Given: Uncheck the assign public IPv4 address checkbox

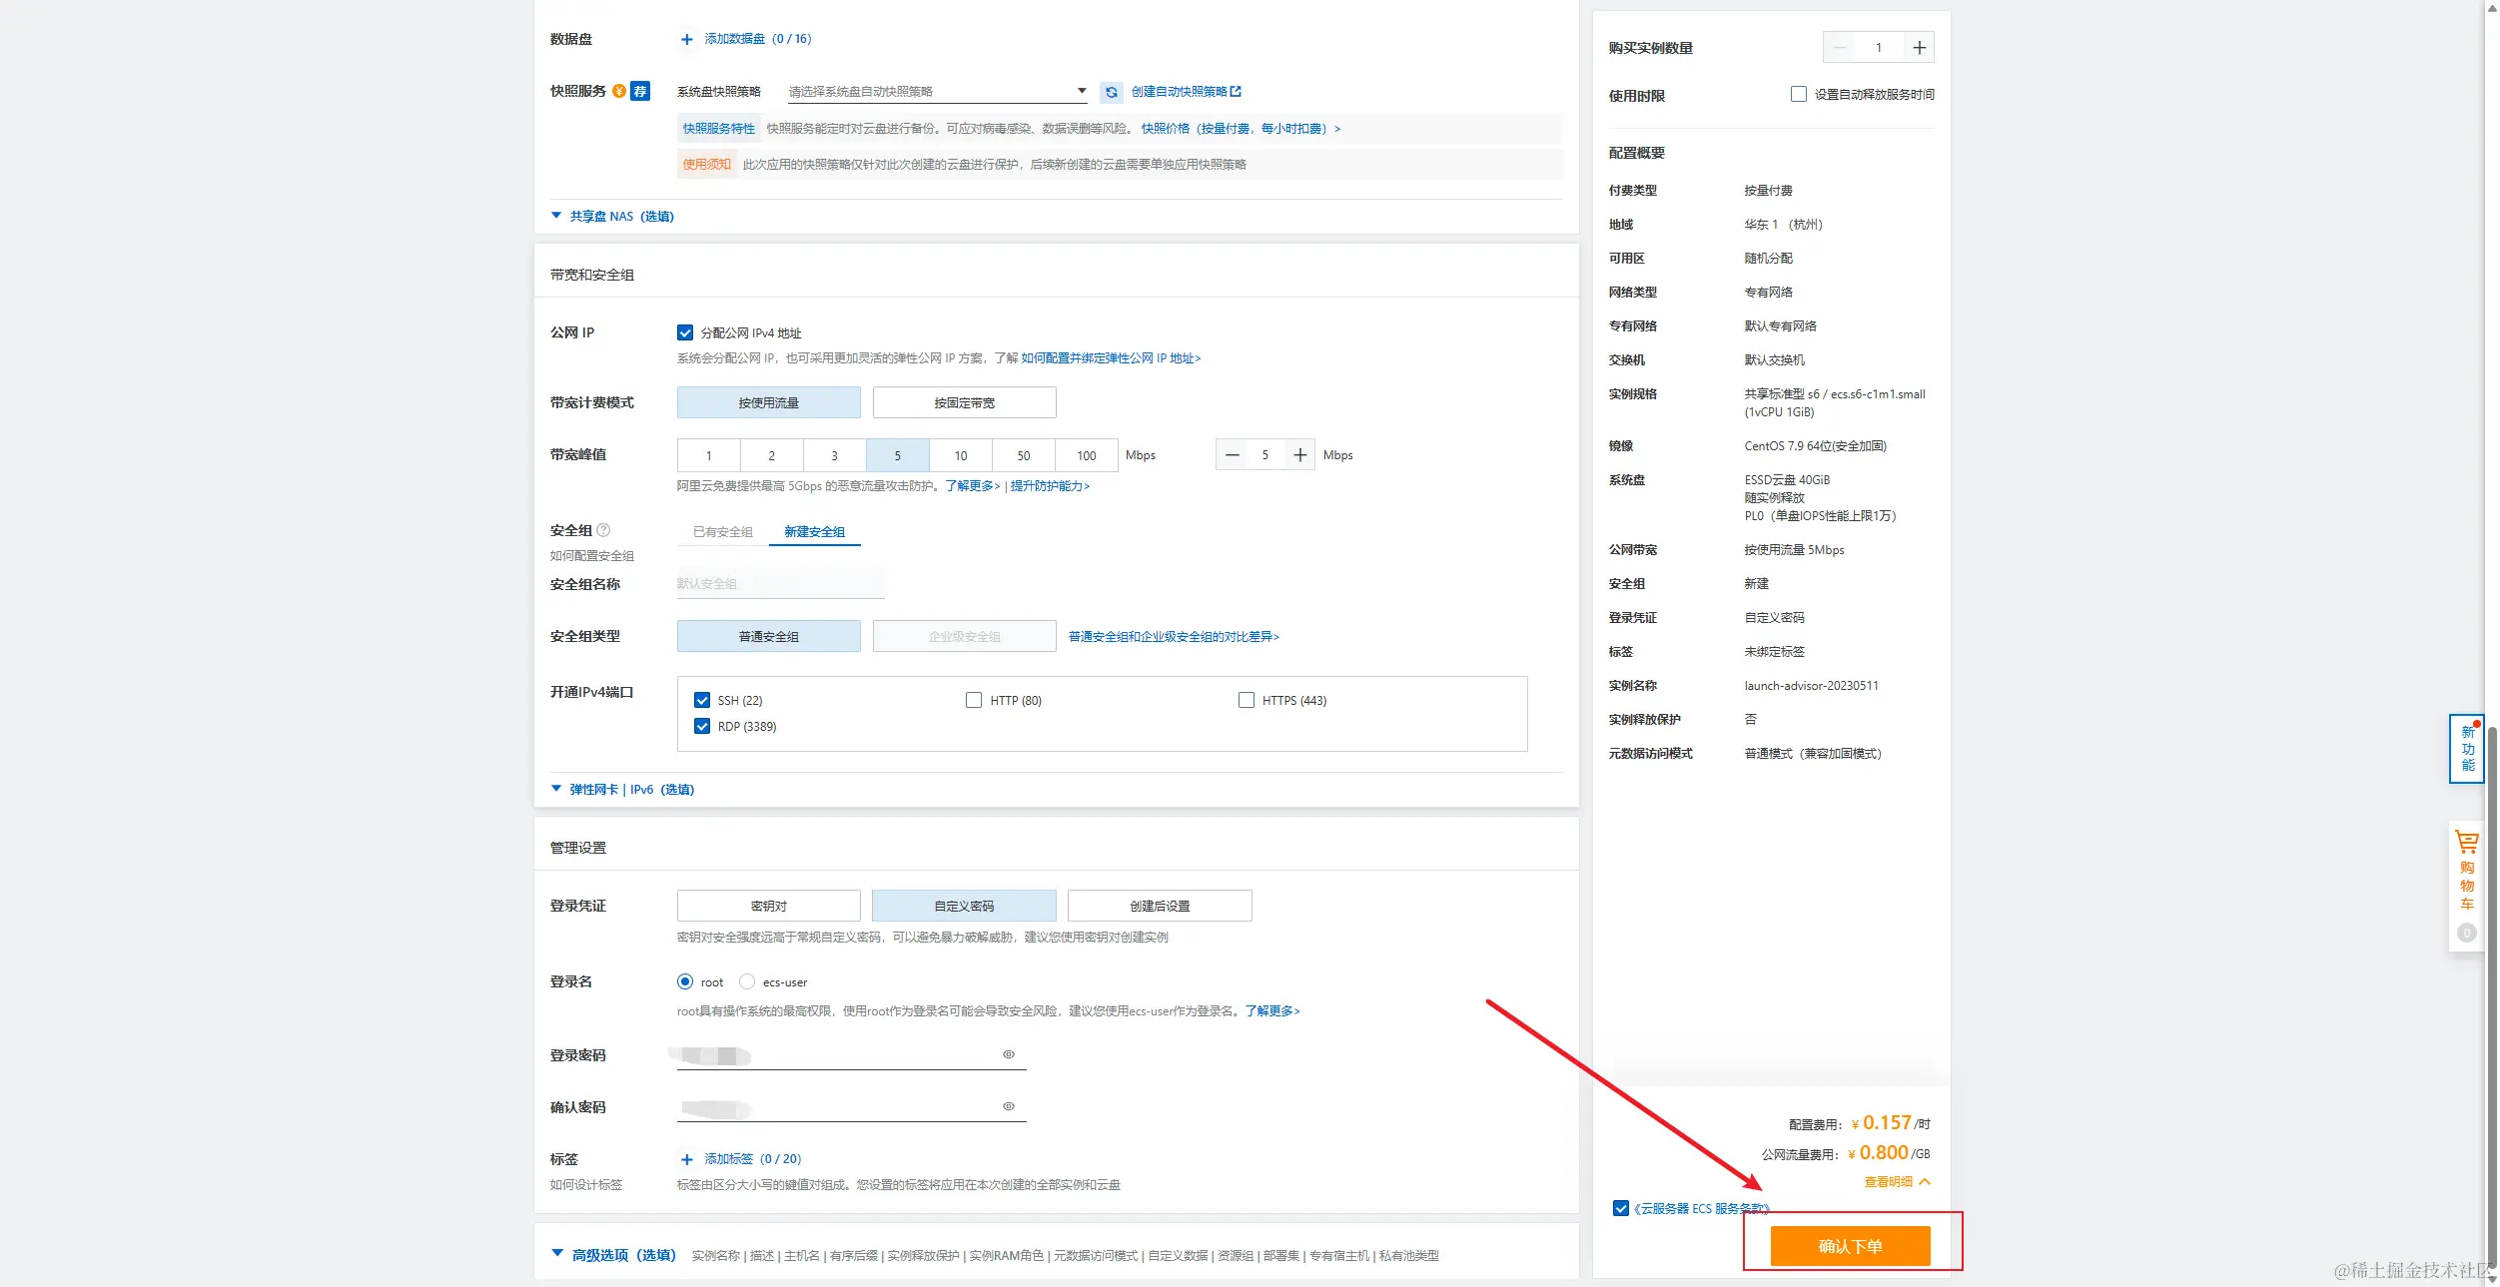Looking at the screenshot, I should pyautogui.click(x=685, y=332).
